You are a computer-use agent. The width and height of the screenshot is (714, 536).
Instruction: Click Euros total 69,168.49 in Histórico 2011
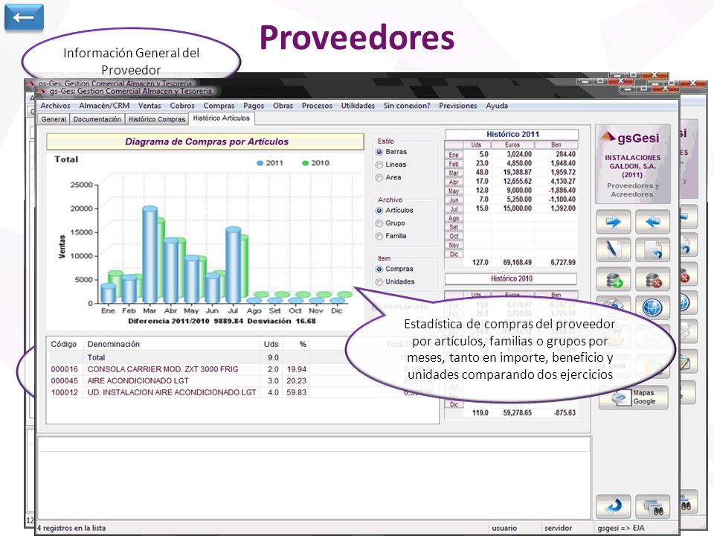518,263
